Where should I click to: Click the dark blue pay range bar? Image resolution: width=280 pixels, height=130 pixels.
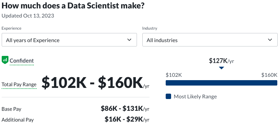click(221, 83)
